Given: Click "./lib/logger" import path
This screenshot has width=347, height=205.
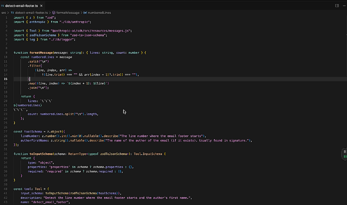Looking at the screenshot, I should pyautogui.click(x=62, y=39).
